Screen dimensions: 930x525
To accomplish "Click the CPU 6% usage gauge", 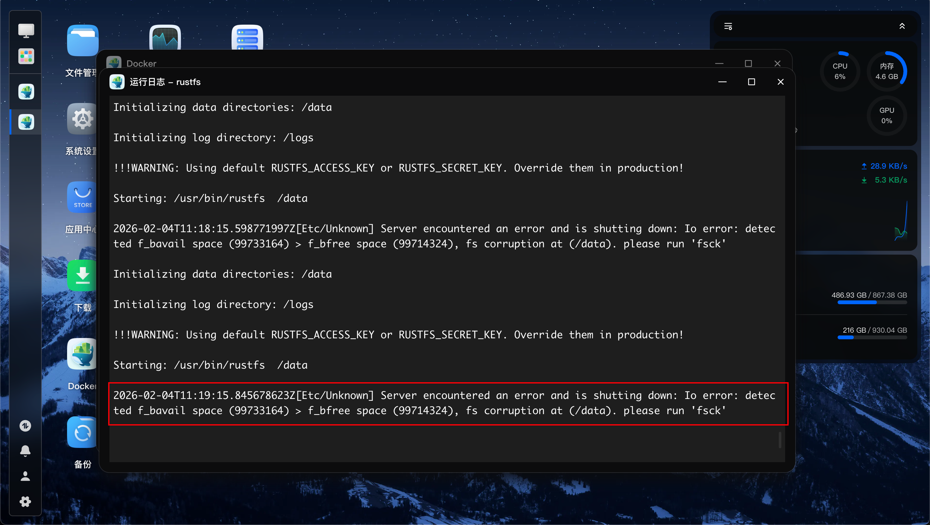I will tap(840, 71).
